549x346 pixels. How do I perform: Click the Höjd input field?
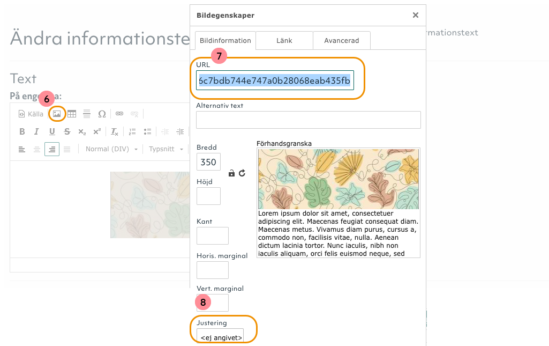[x=208, y=196]
